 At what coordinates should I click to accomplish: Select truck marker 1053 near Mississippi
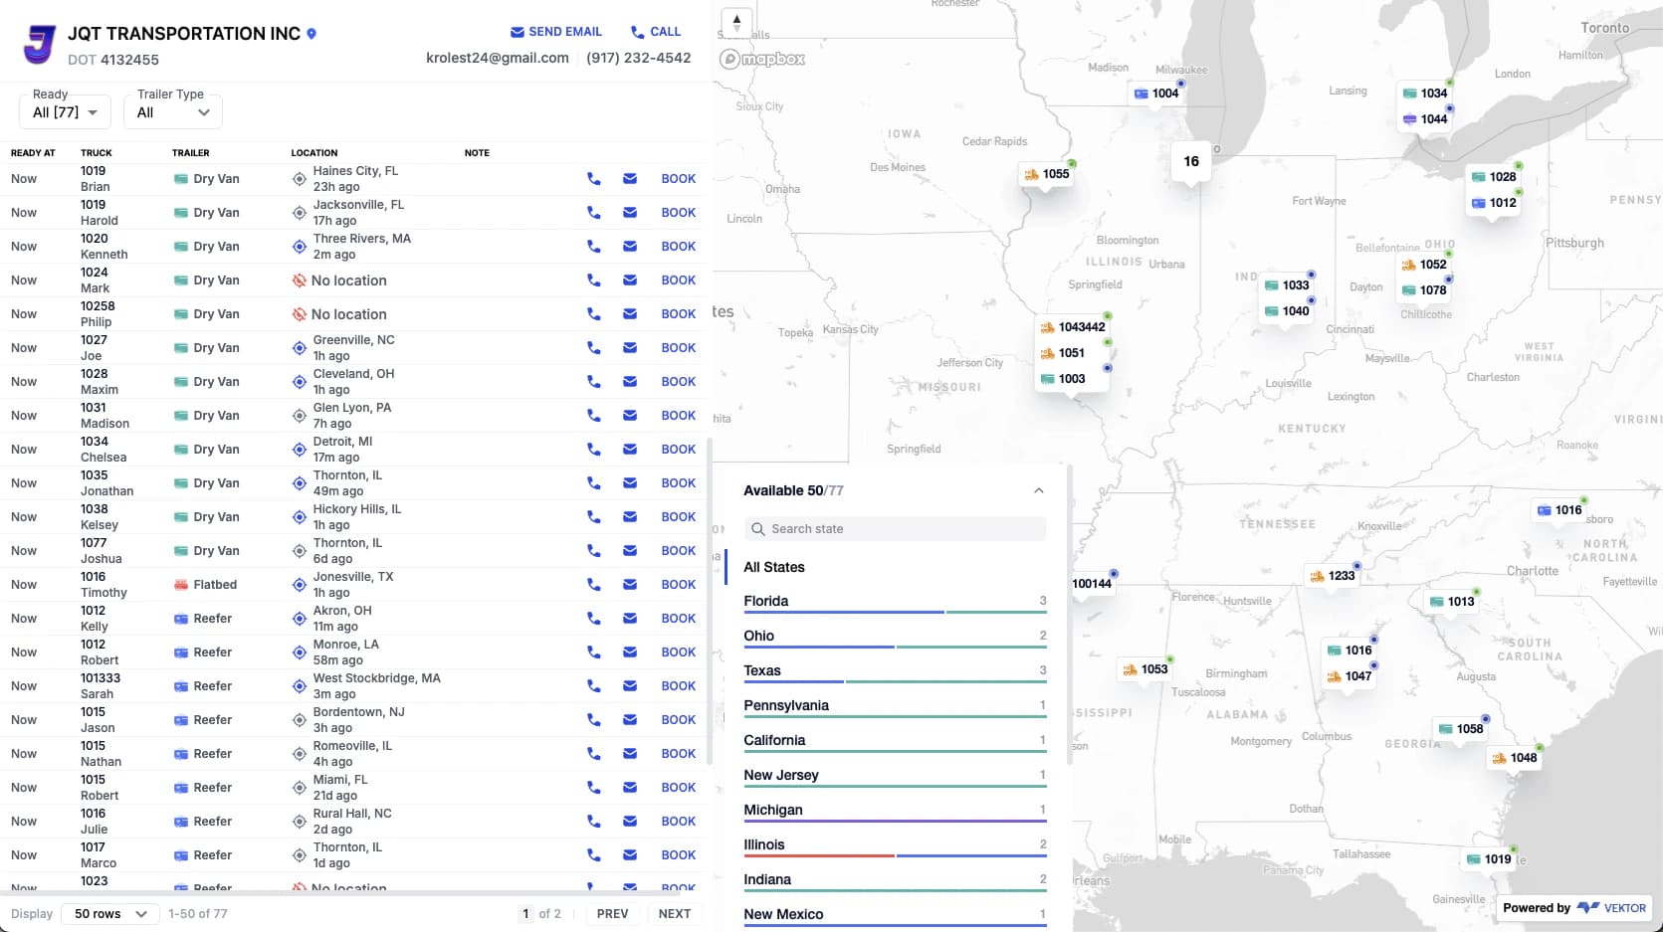tap(1145, 669)
